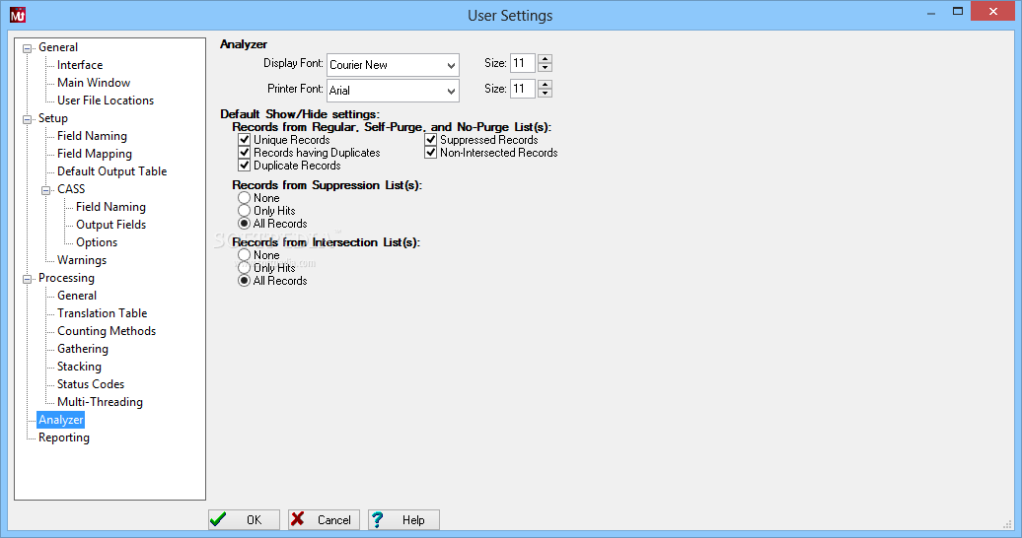Viewport: 1022px width, 538px height.
Task: Select the top-level General tree item
Action: (58, 47)
